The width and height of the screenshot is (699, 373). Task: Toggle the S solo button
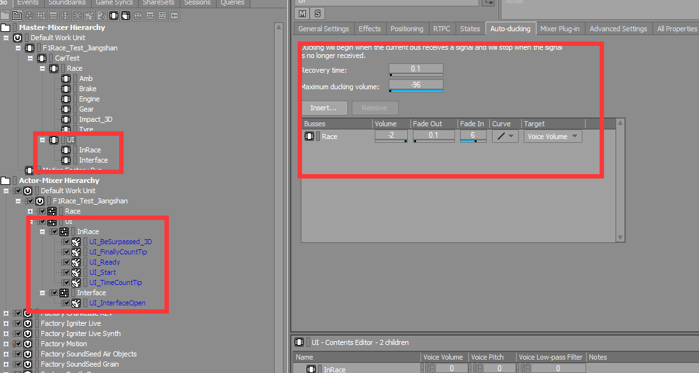tap(317, 13)
